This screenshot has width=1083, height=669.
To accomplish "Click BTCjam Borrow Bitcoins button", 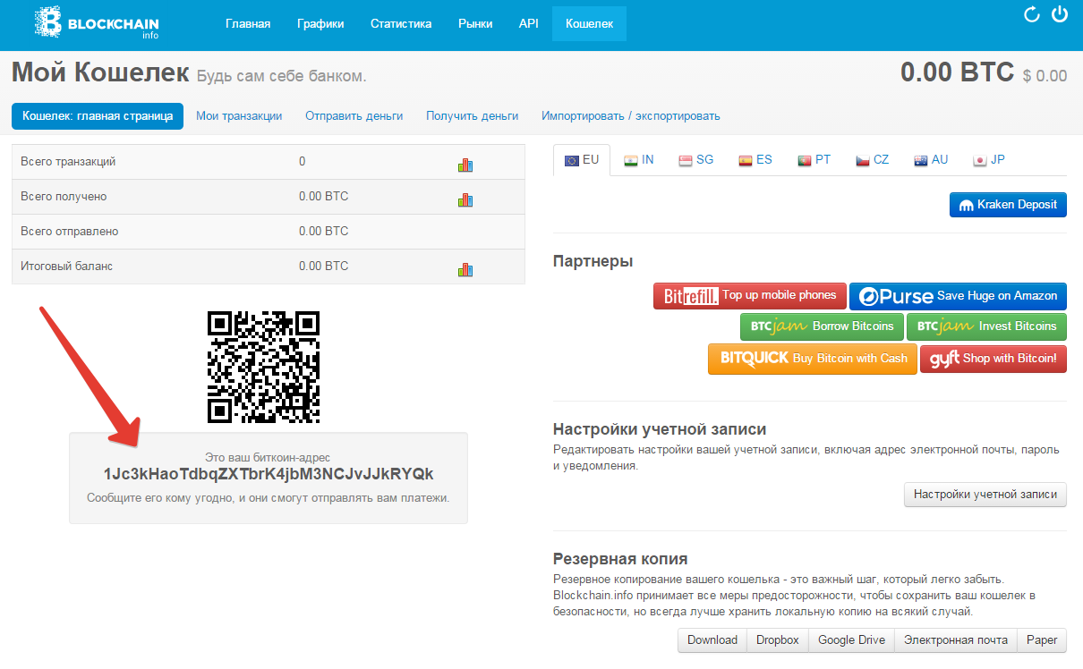I will [822, 326].
